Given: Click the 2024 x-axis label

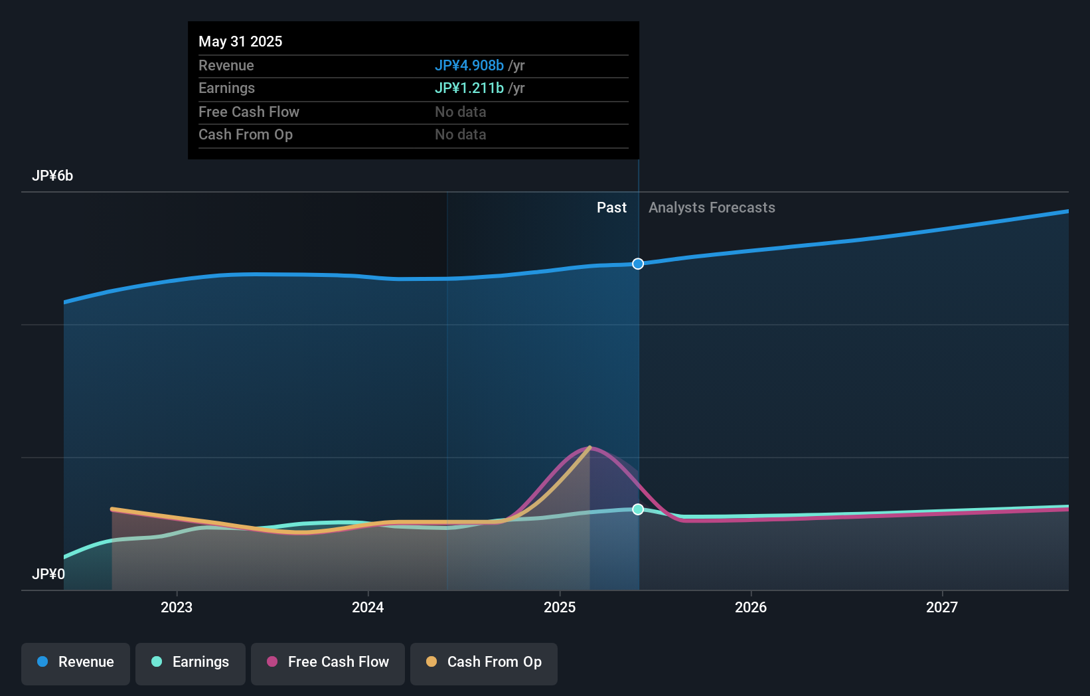Looking at the screenshot, I should 368,607.
